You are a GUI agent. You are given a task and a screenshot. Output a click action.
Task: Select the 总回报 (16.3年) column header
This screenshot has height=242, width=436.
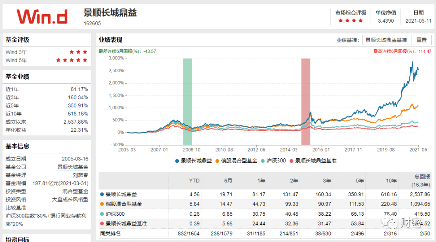pos(421,181)
